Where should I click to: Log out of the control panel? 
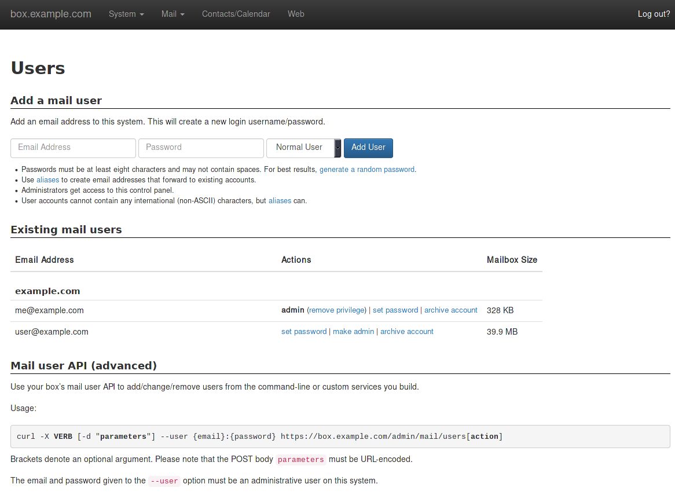click(653, 13)
